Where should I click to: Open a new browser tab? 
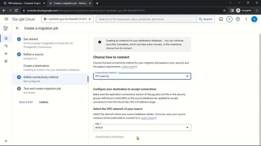[97, 3]
